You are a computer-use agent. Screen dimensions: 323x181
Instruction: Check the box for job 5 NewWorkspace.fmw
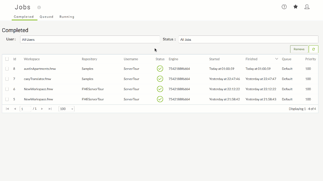(7, 99)
